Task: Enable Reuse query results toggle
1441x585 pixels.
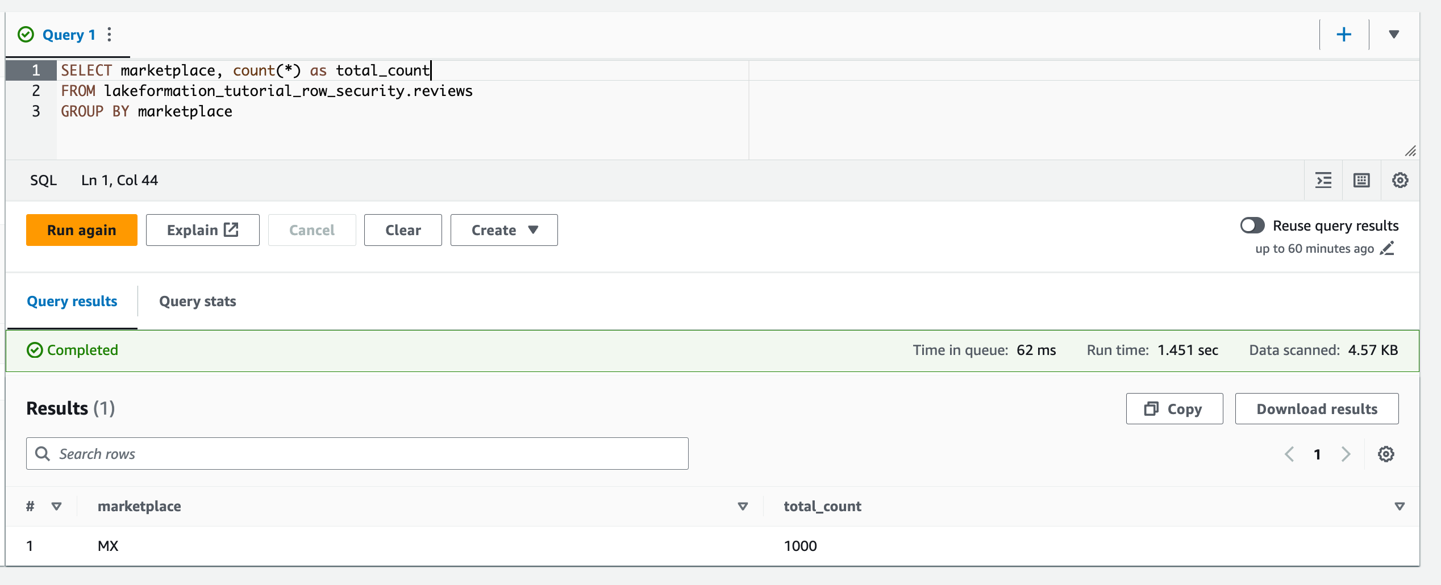Action: click(x=1252, y=226)
